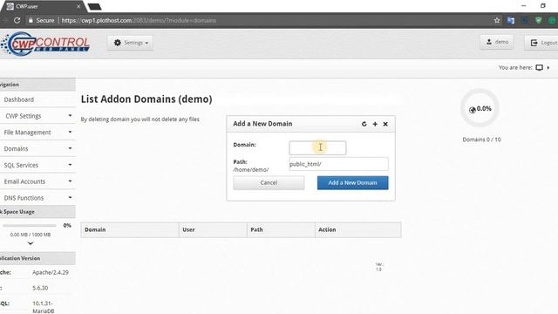
Task: Click the 0.00 MB / 1000 MB text
Action: click(31, 235)
